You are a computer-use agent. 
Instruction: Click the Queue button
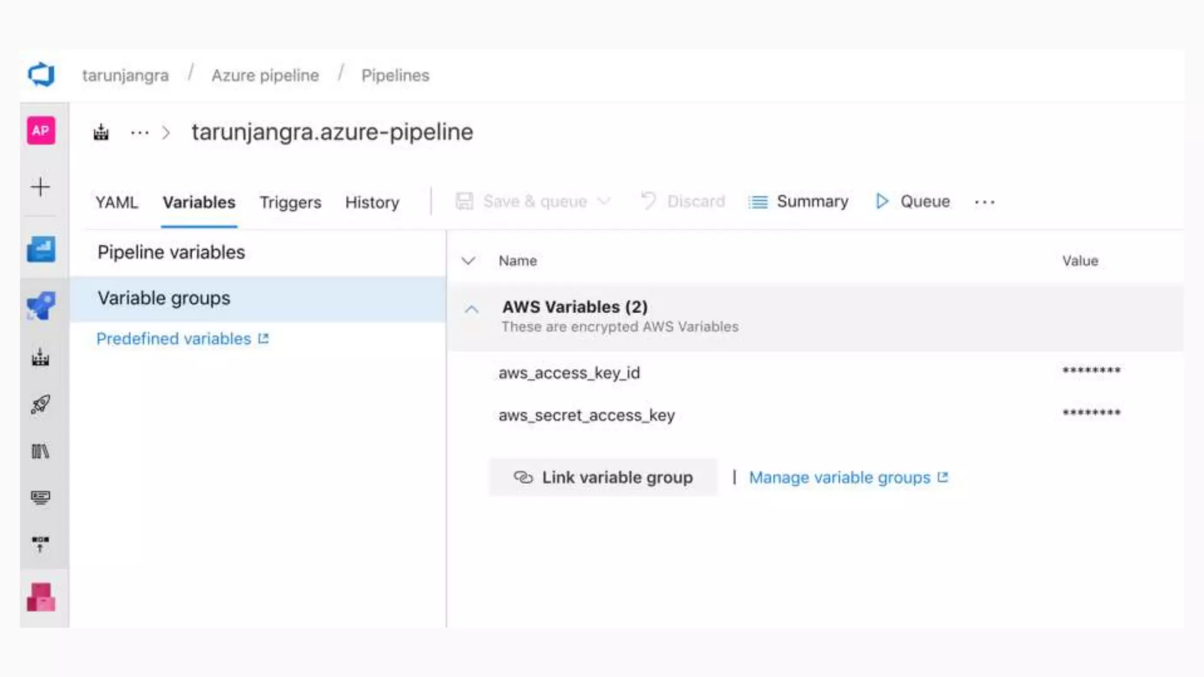pos(912,202)
